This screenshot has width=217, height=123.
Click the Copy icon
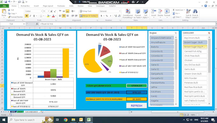click(9, 13)
